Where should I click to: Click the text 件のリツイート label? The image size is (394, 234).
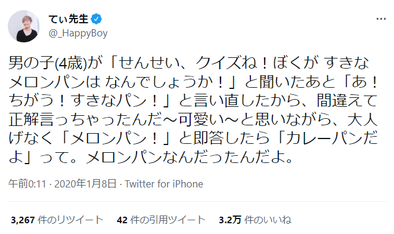tap(70, 220)
